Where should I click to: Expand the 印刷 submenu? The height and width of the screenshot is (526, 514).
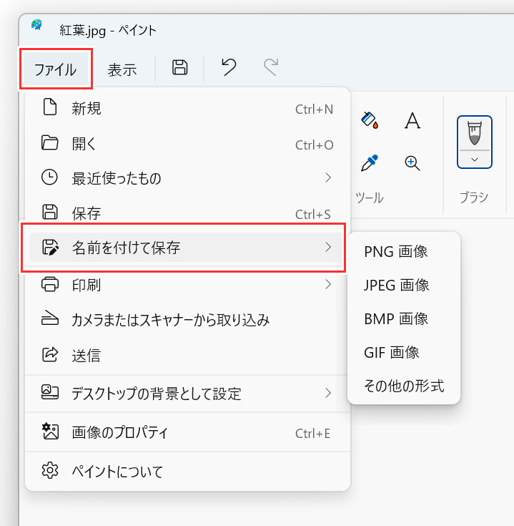click(x=187, y=285)
